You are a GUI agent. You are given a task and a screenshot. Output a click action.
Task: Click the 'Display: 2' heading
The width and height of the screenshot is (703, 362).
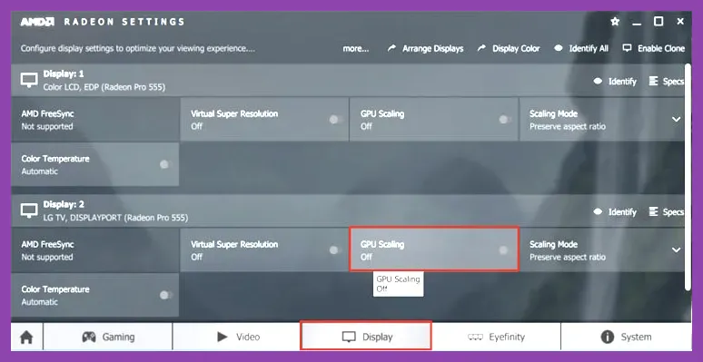pyautogui.click(x=64, y=205)
